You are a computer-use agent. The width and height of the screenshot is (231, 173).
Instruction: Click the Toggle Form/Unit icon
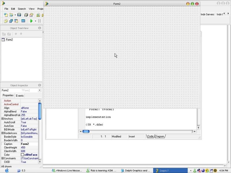tap(16, 21)
